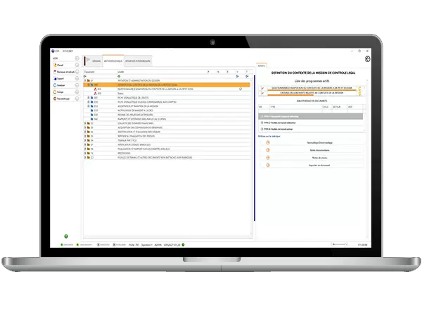Screen dimensions: 422x317
Task: Toggle the checkbox on the questionnaire row
Action: [241, 89]
